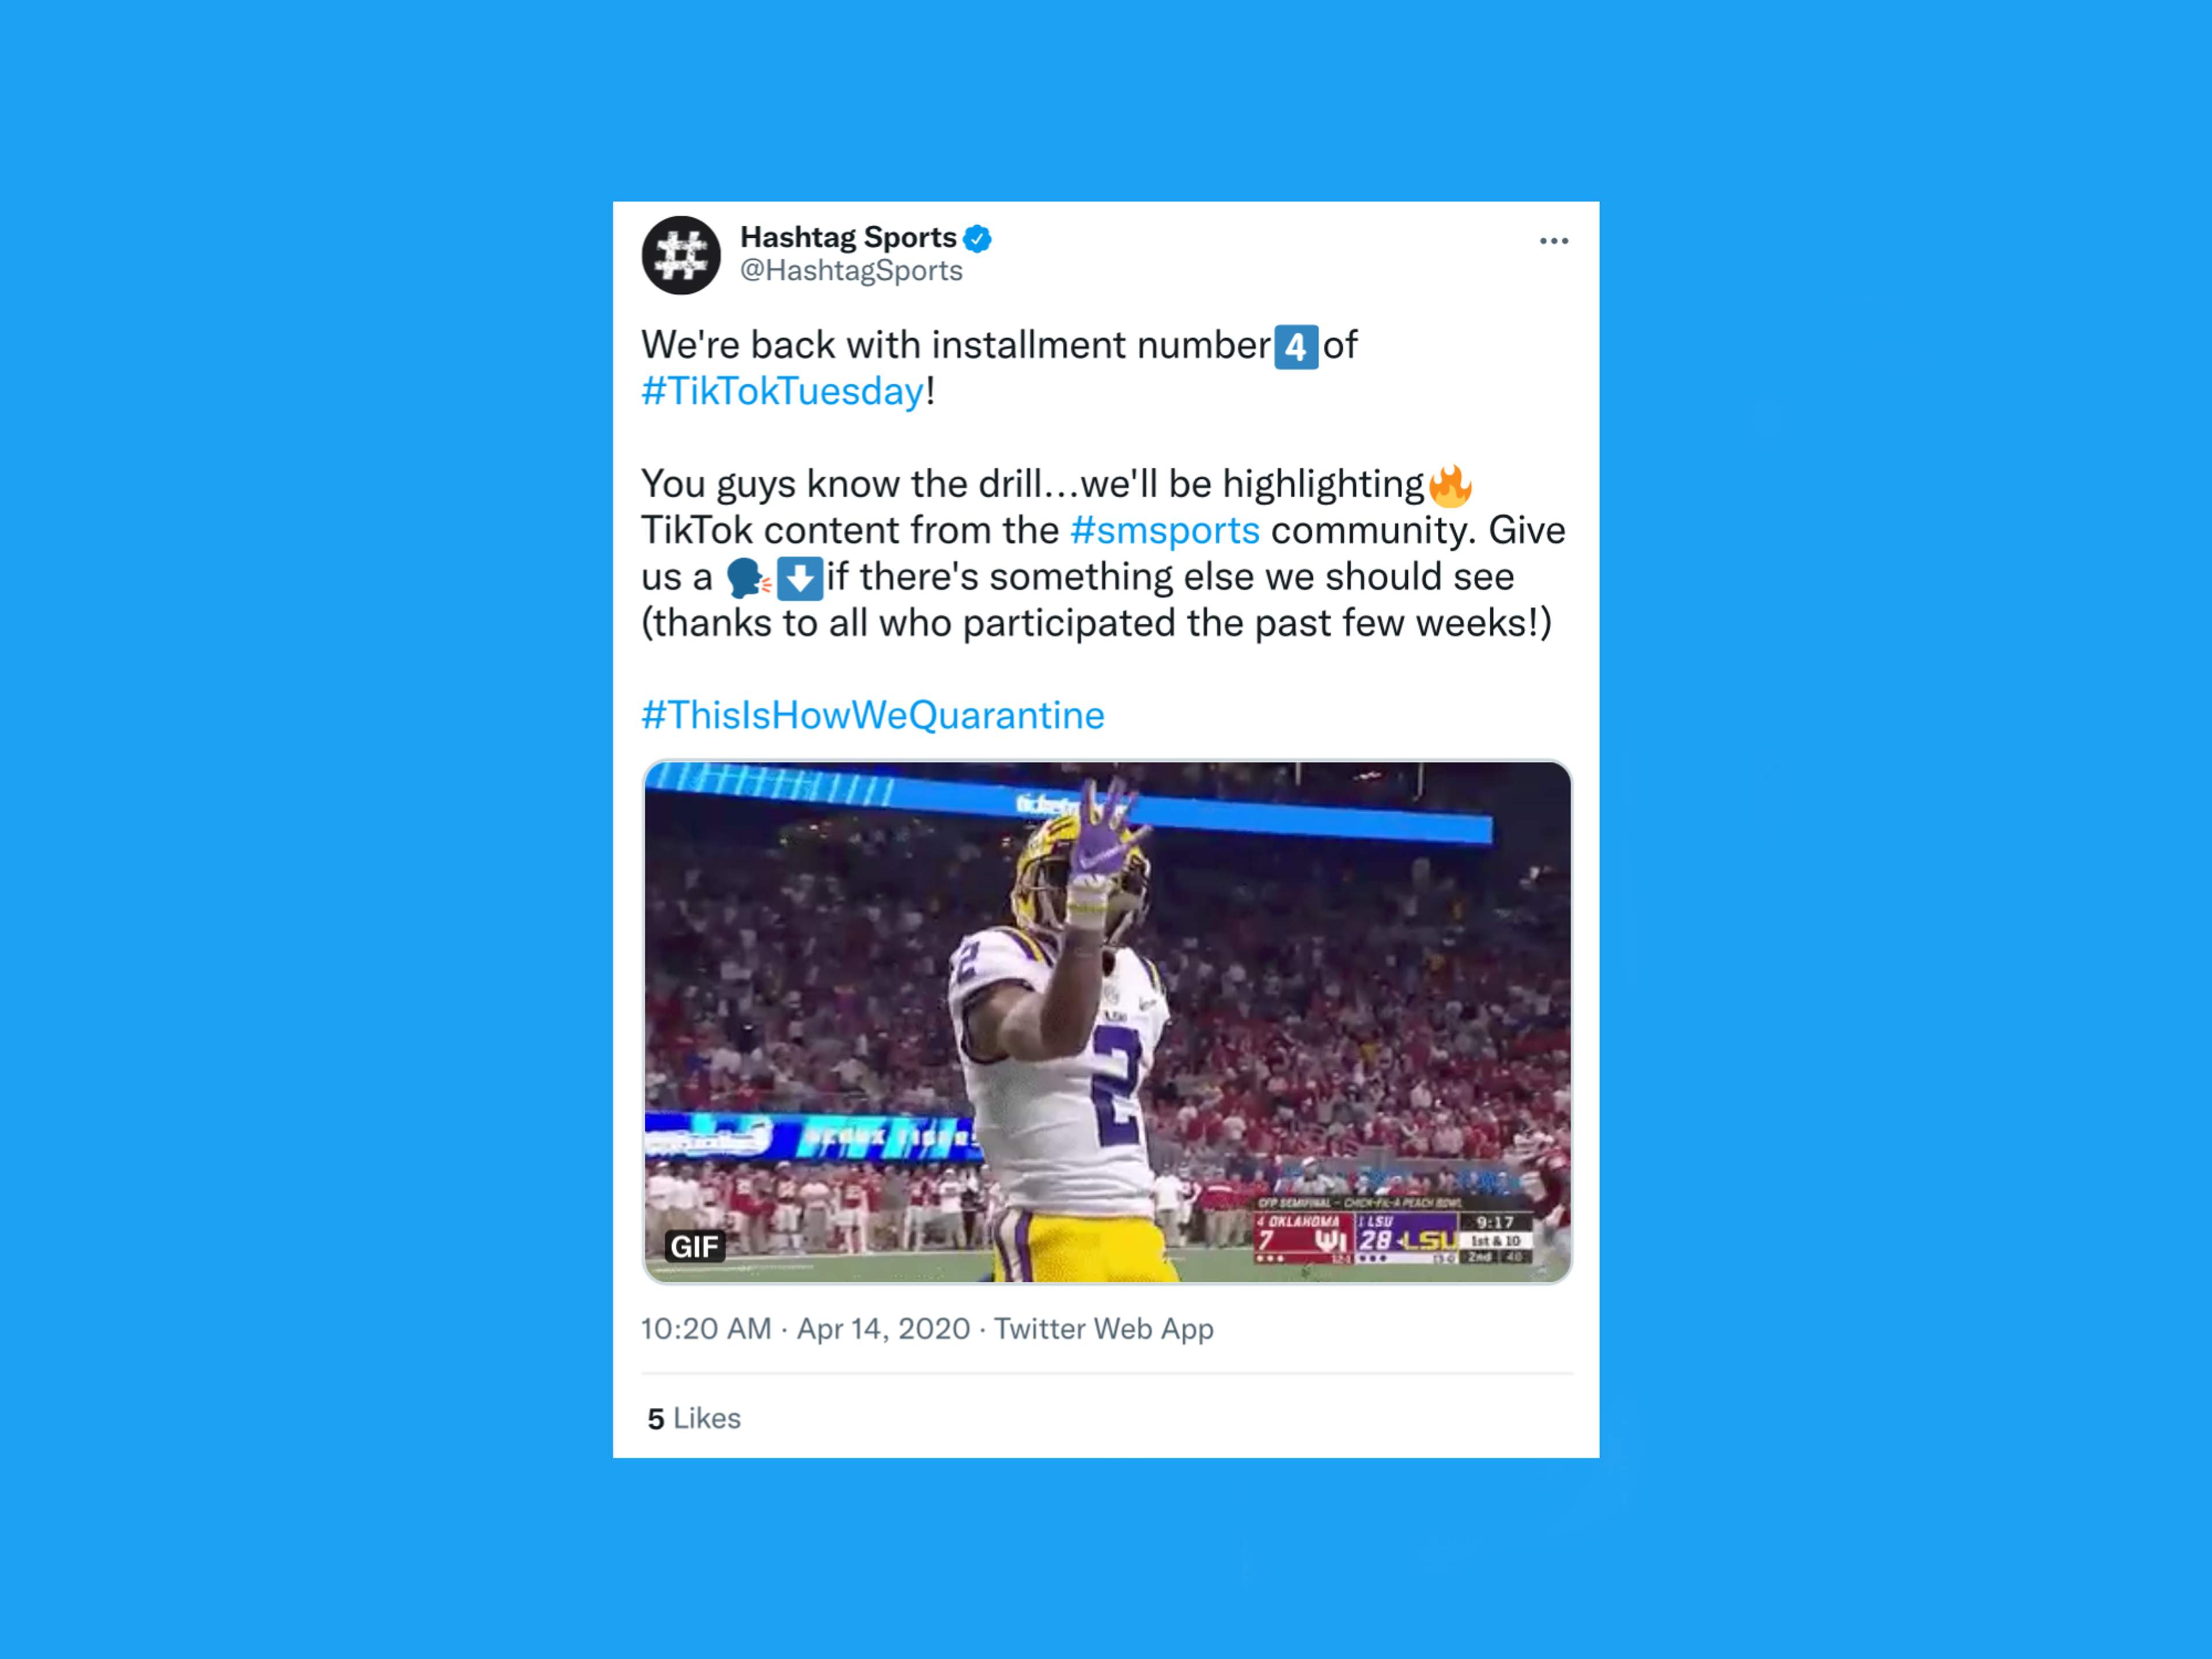Open the #smsports hashtag
Screen dimensions: 2212x1659
click(x=1165, y=530)
